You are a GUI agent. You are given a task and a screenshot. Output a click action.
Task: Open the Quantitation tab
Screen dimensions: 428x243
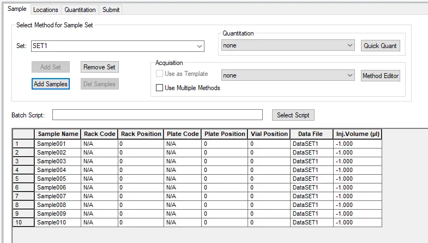coord(80,10)
